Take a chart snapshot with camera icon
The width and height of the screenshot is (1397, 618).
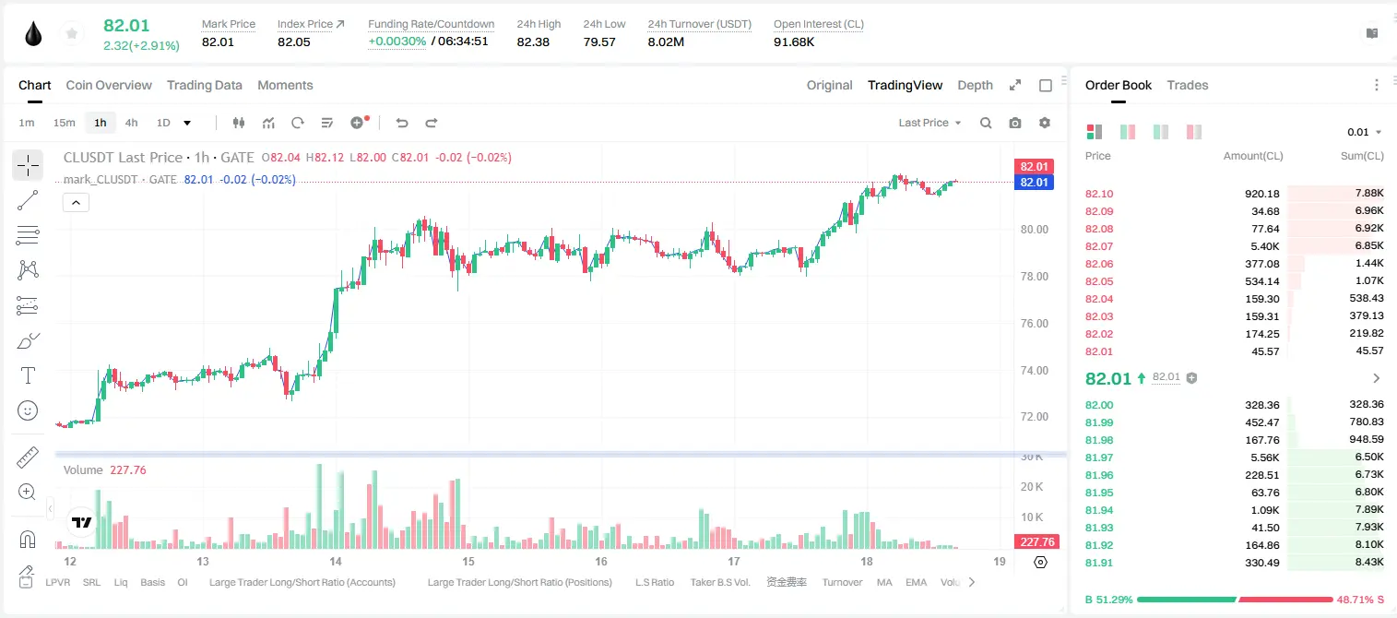[x=1015, y=123]
